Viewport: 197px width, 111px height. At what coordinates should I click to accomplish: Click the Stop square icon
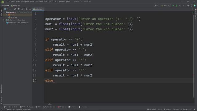point(183,6)
